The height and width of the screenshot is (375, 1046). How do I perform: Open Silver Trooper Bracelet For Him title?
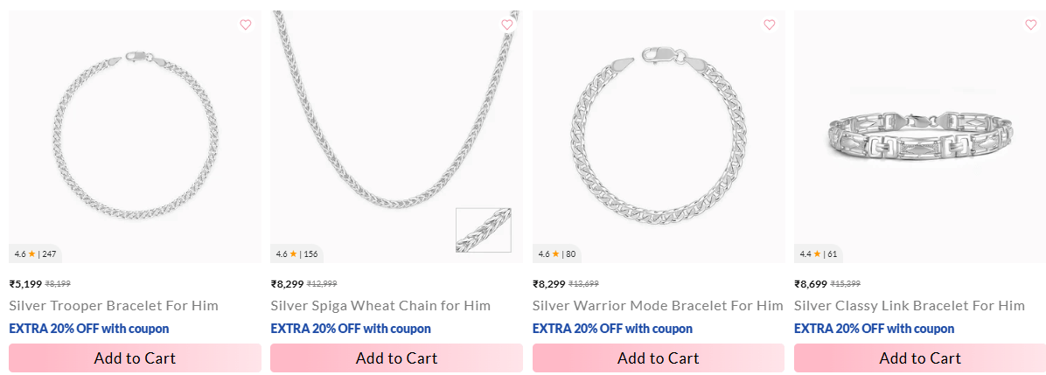pos(114,306)
